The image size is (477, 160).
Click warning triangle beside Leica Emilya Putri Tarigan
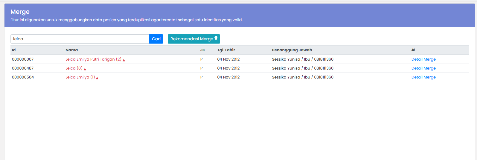pyautogui.click(x=124, y=60)
